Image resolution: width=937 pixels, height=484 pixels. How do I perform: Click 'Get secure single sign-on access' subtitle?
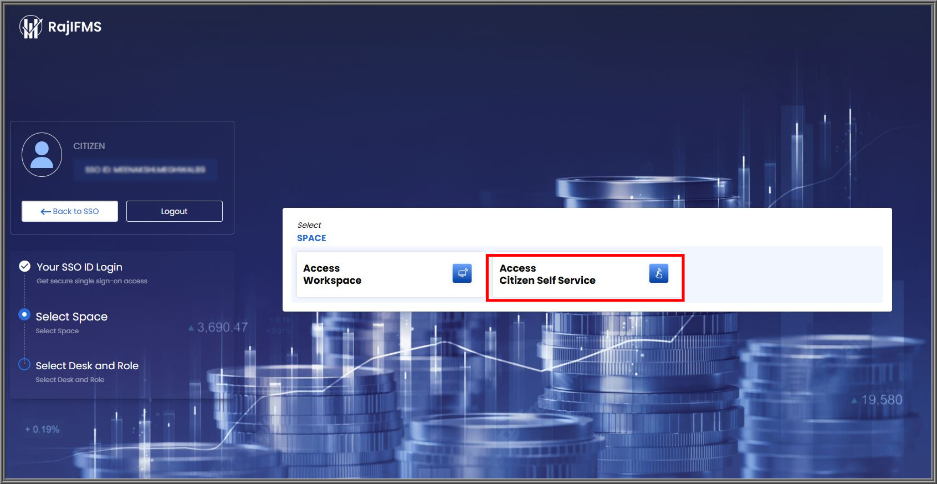click(92, 281)
